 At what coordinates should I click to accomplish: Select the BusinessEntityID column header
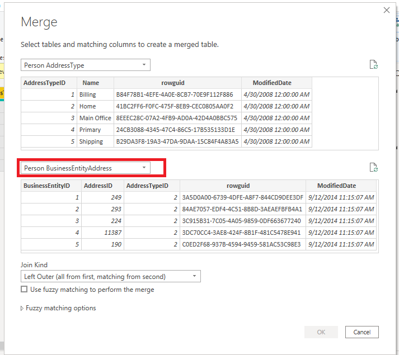pyautogui.click(x=46, y=186)
